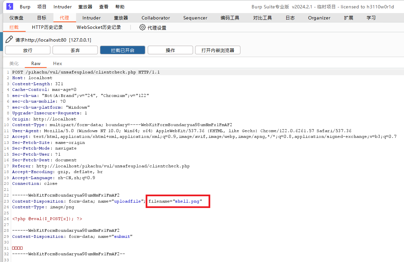The height and width of the screenshot is (262, 404).
Task: Click the Cache-Control header line
Action: [44, 90]
